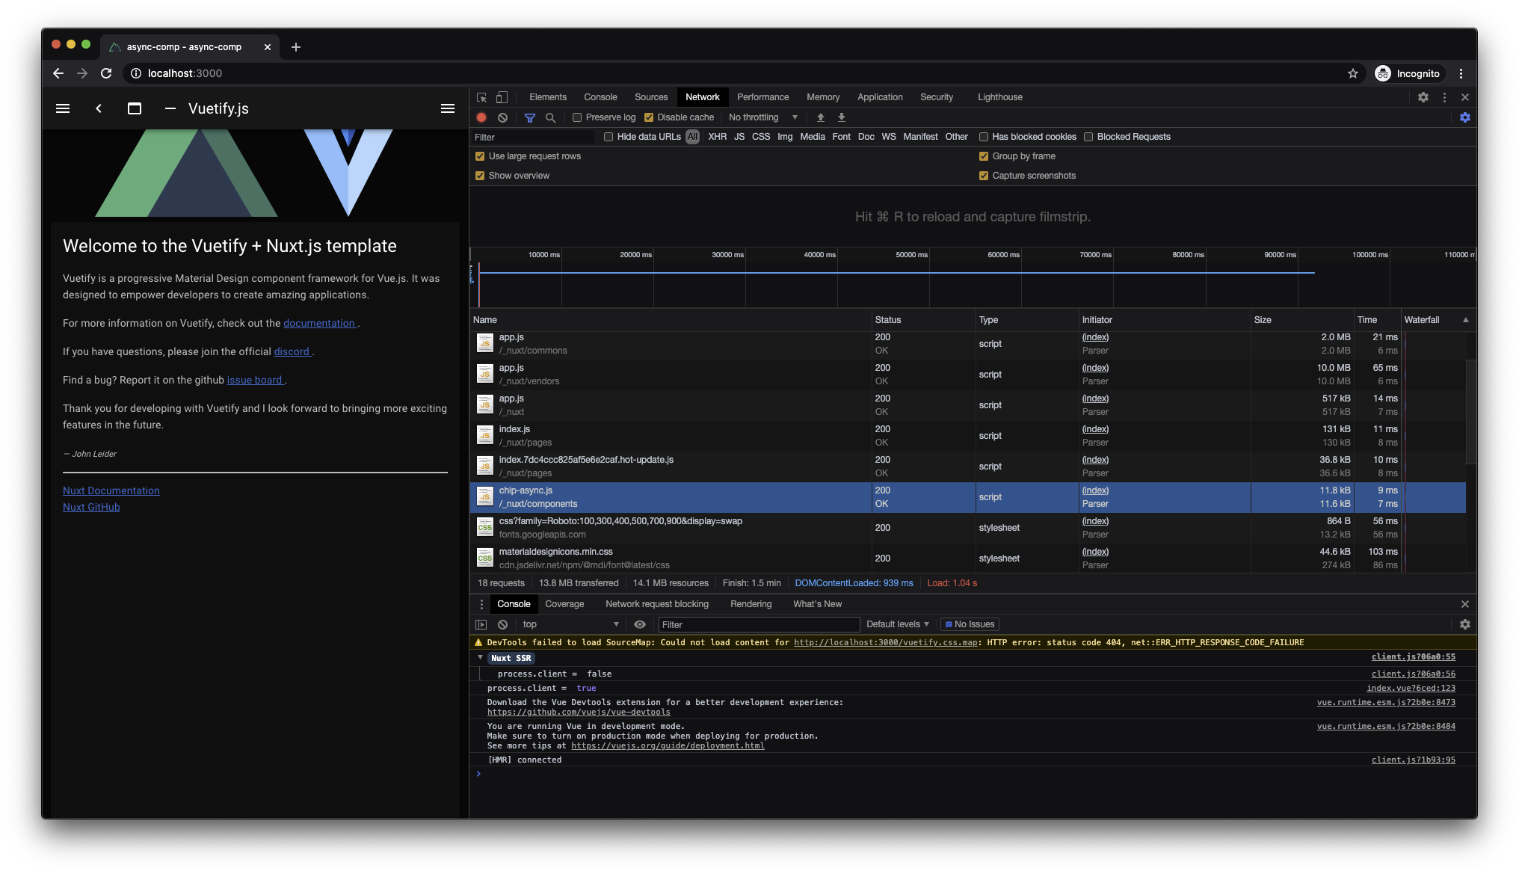Viewport: 1519px width, 874px height.
Task: Toggle the network filter funnel icon
Action: click(529, 117)
